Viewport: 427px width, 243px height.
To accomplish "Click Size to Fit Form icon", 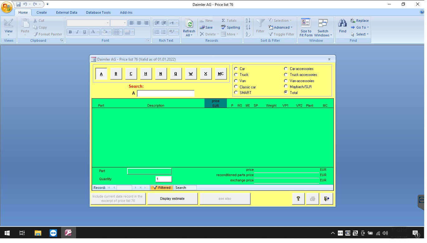I will coord(306,27).
